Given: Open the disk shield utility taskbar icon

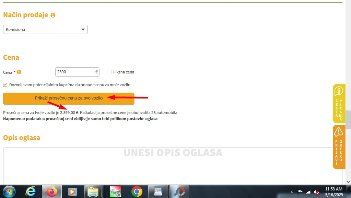Looking at the screenshot, I should [x=116, y=192].
